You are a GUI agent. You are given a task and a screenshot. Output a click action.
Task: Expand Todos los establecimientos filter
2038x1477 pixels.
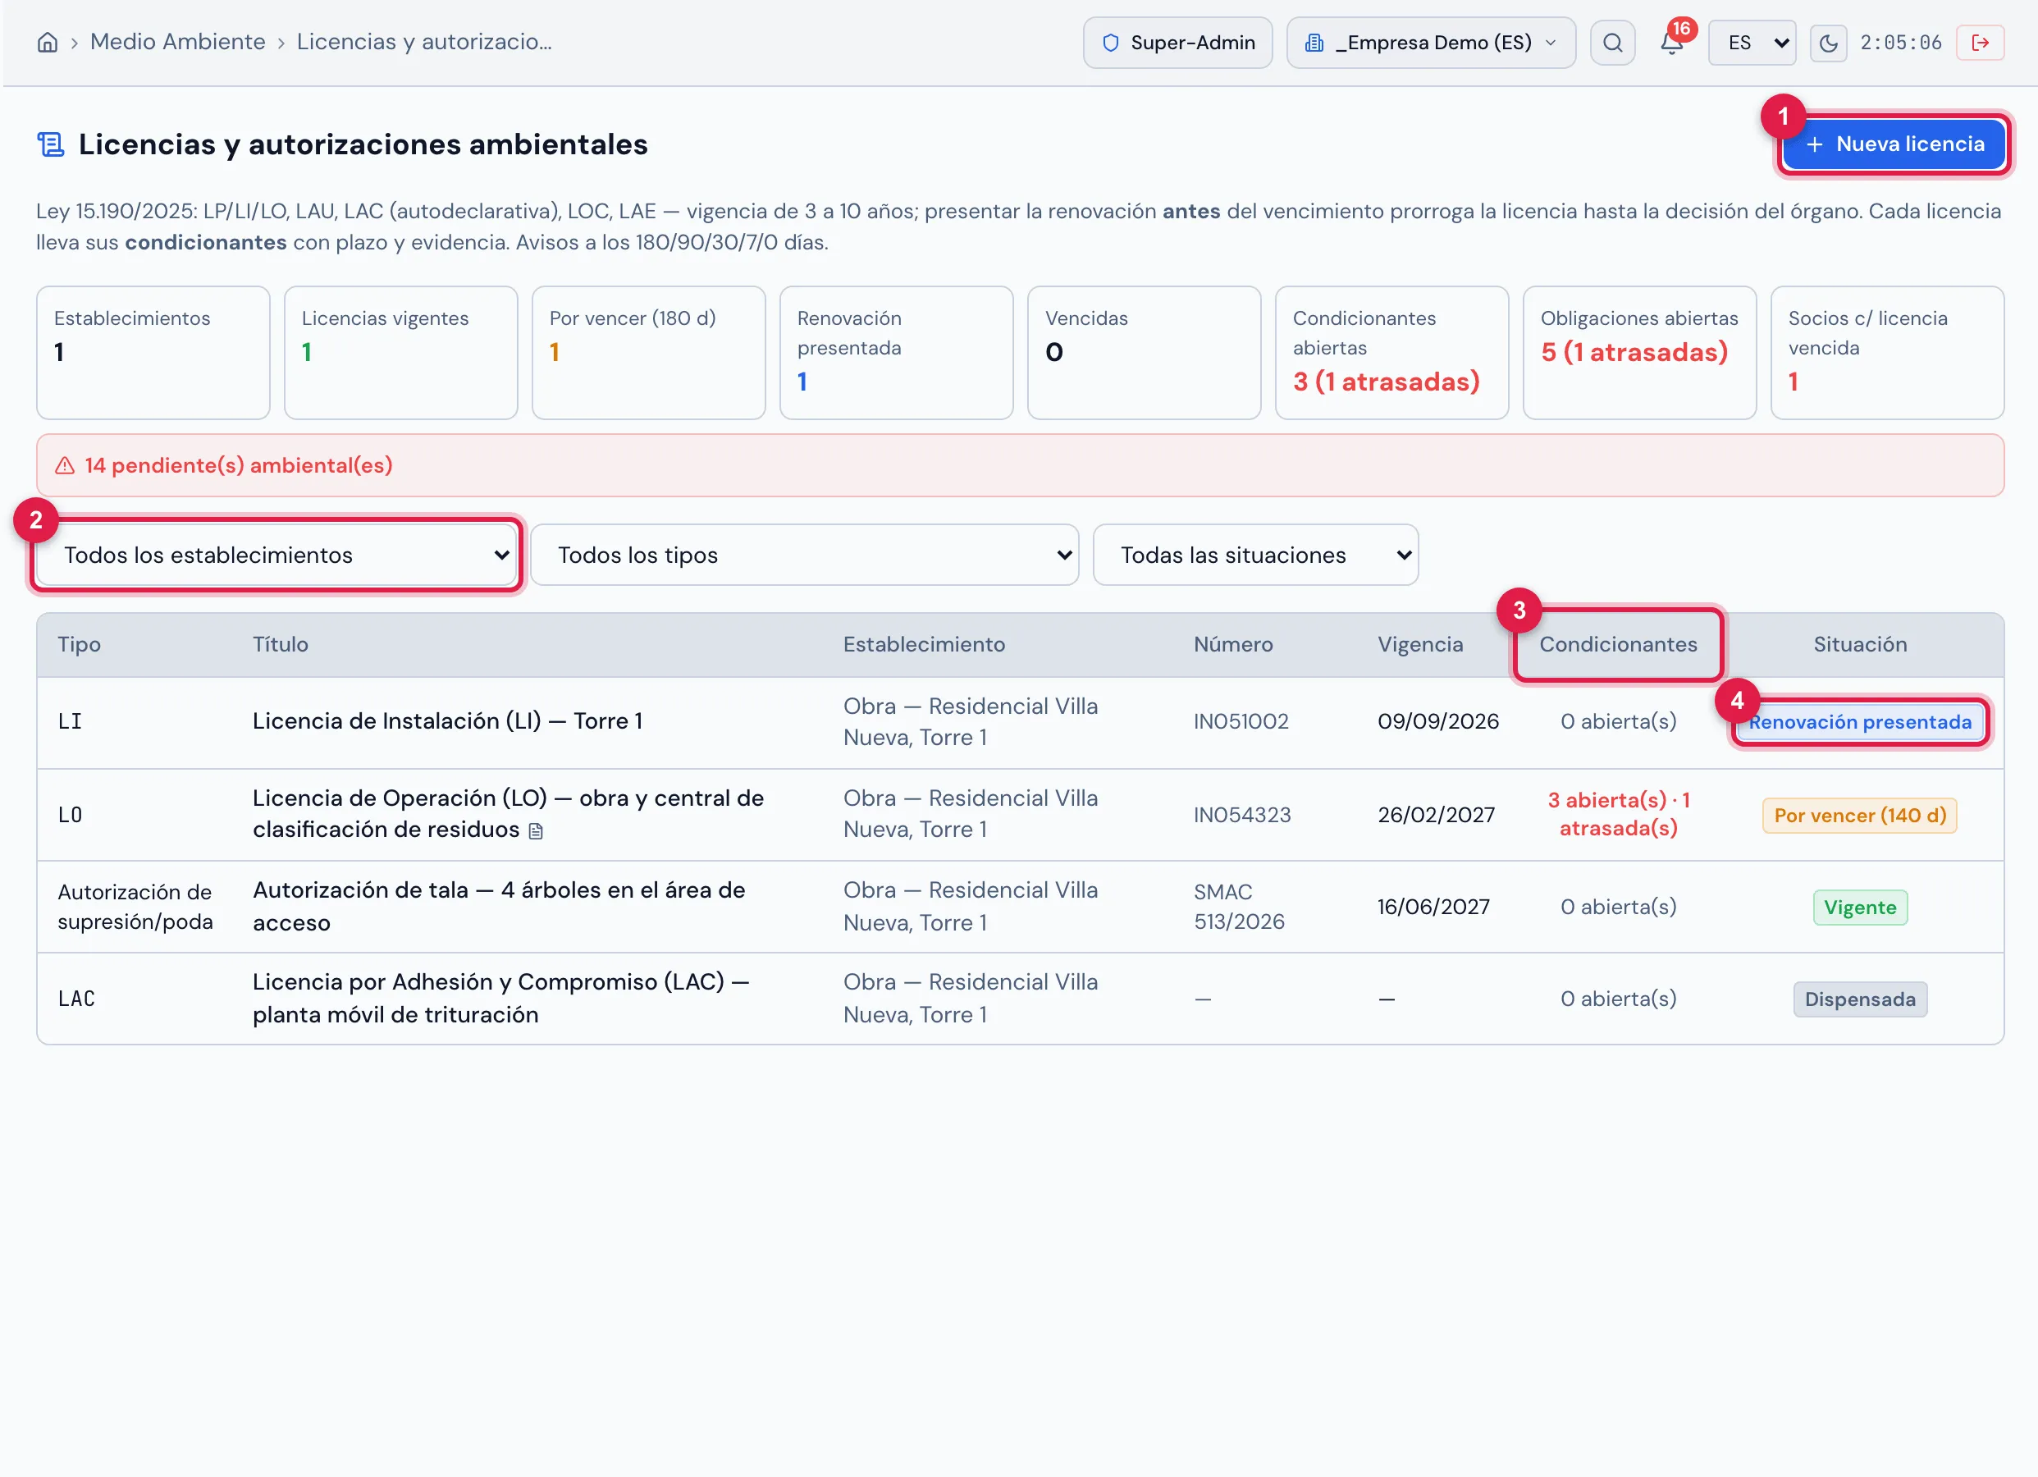[276, 555]
